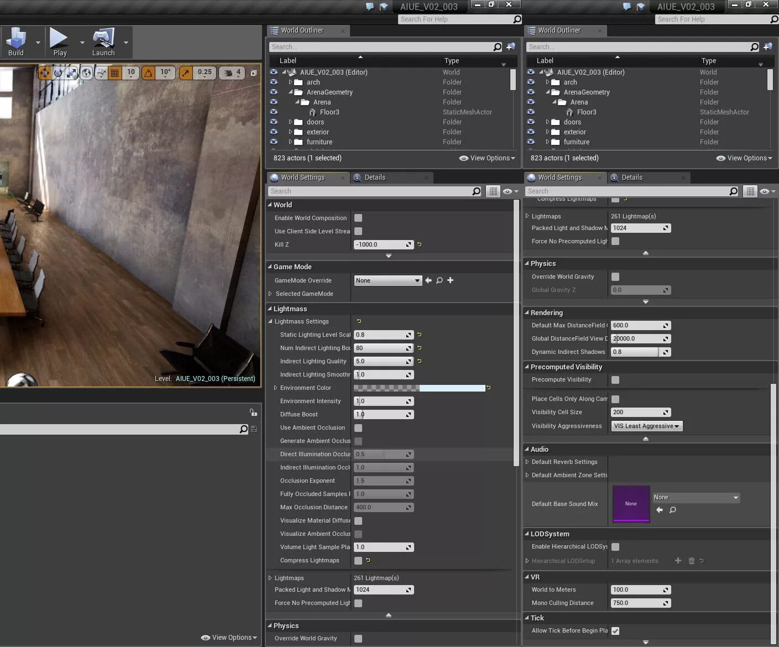Click the viewport camera speed icon
The height and width of the screenshot is (647, 779).
tap(229, 72)
